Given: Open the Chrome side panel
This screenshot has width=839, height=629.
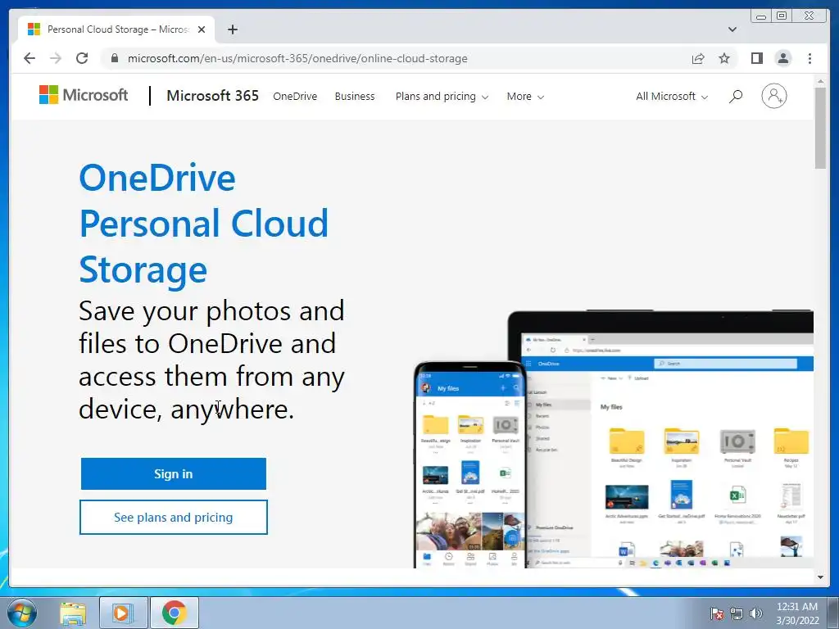Looking at the screenshot, I should click(x=756, y=58).
